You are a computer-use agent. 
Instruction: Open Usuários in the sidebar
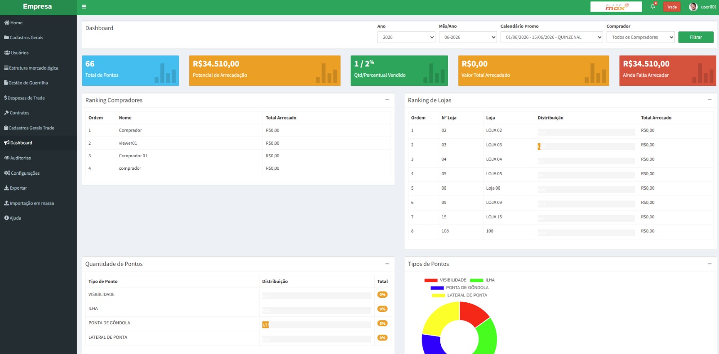tap(38, 53)
